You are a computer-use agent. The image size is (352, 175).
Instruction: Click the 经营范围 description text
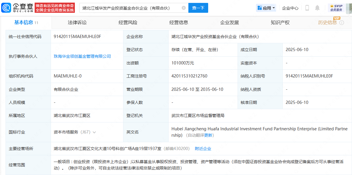(199, 165)
